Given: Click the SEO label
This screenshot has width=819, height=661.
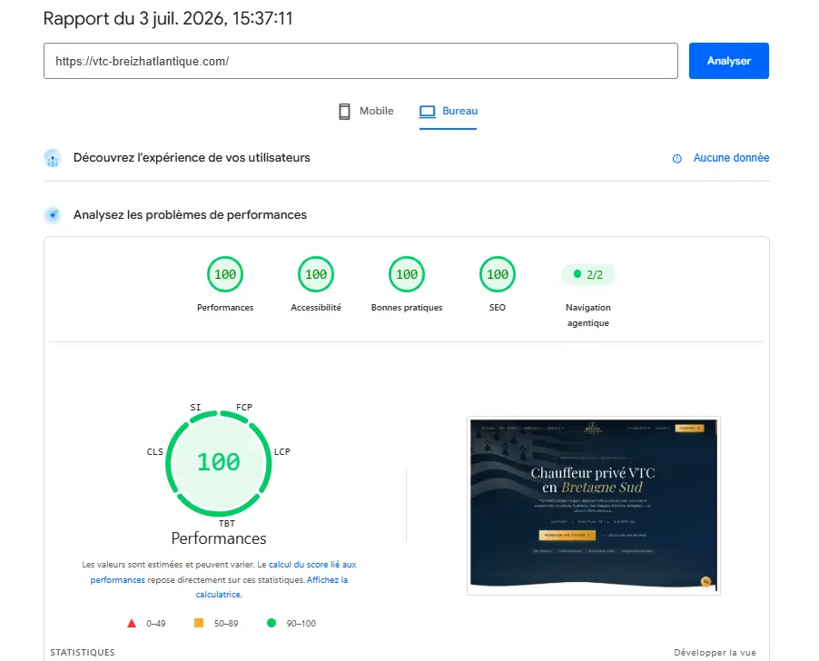Looking at the screenshot, I should coord(498,308).
